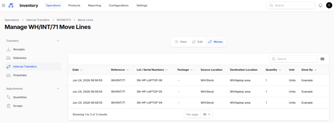Click the Dropships truck icon in sidebar
This screenshot has height=123, width=334.
pyautogui.click(x=8, y=75)
